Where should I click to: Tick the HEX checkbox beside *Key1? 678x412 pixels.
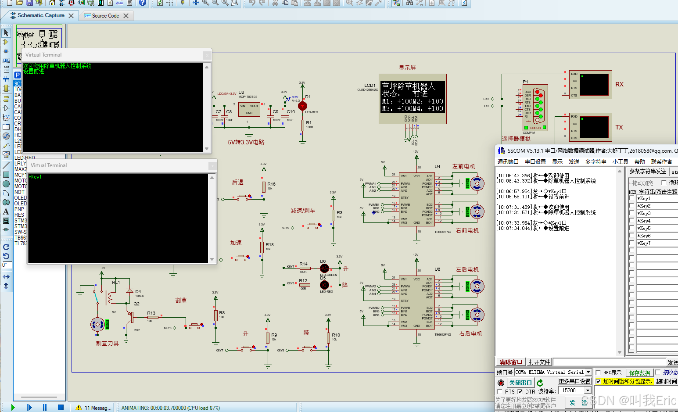pos(631,198)
